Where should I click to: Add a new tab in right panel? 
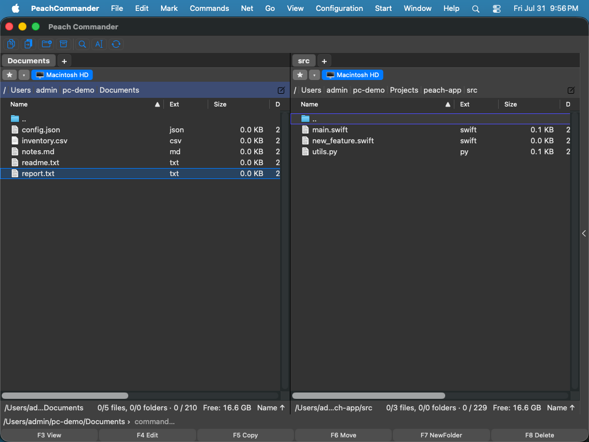click(x=324, y=61)
